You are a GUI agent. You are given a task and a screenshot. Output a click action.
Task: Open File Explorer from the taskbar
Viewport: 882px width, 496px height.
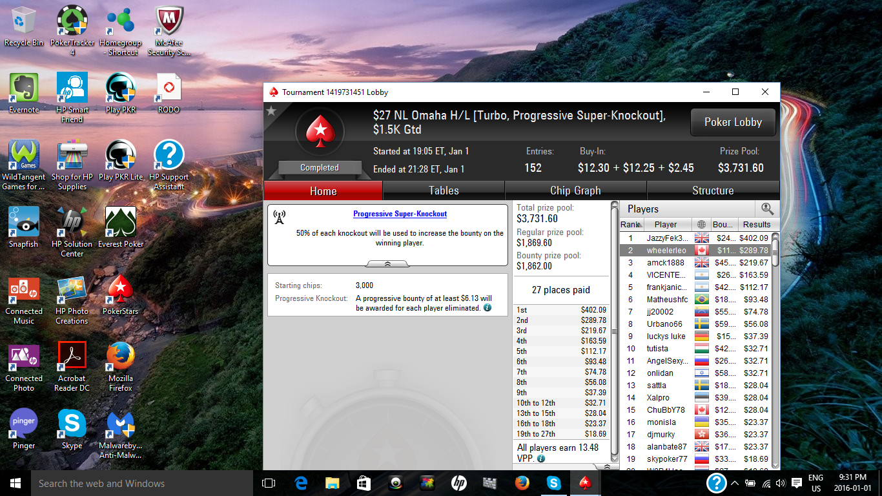tap(332, 483)
